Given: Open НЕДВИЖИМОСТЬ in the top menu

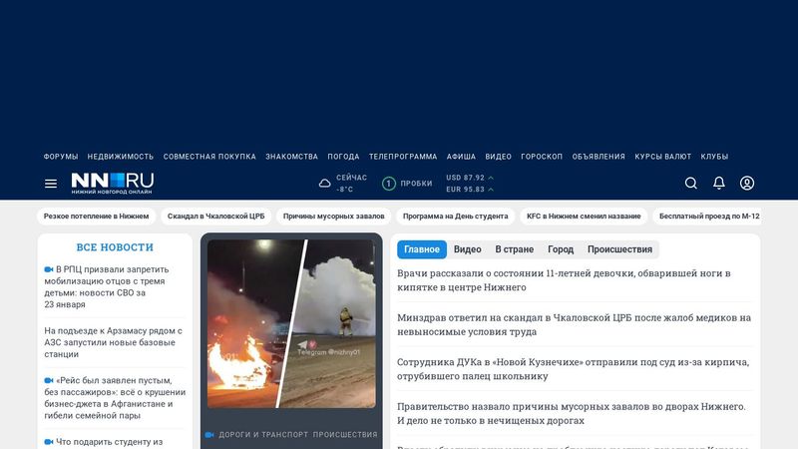Looking at the screenshot, I should (120, 157).
